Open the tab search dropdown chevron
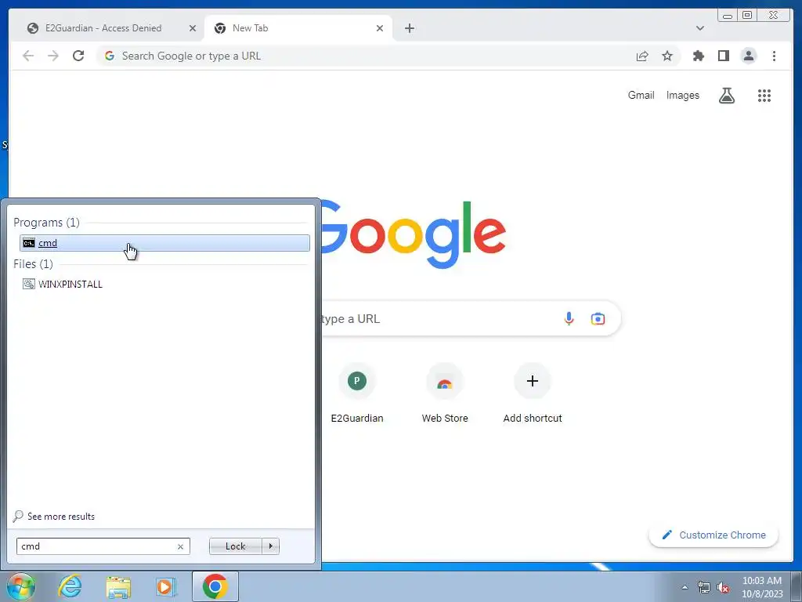 click(x=699, y=28)
